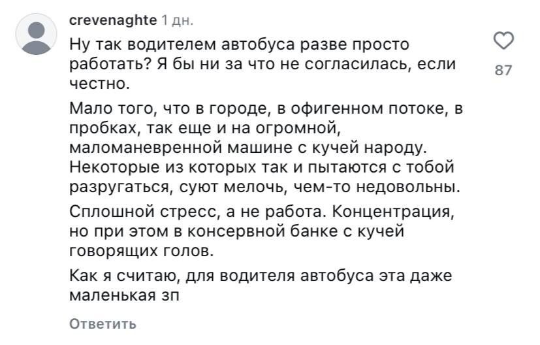Click the paragraph starting 'Ну так водителем'
540x345 pixels.
pyautogui.click(x=262, y=64)
